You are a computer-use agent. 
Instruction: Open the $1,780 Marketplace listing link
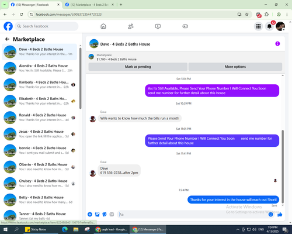[x=116, y=59]
